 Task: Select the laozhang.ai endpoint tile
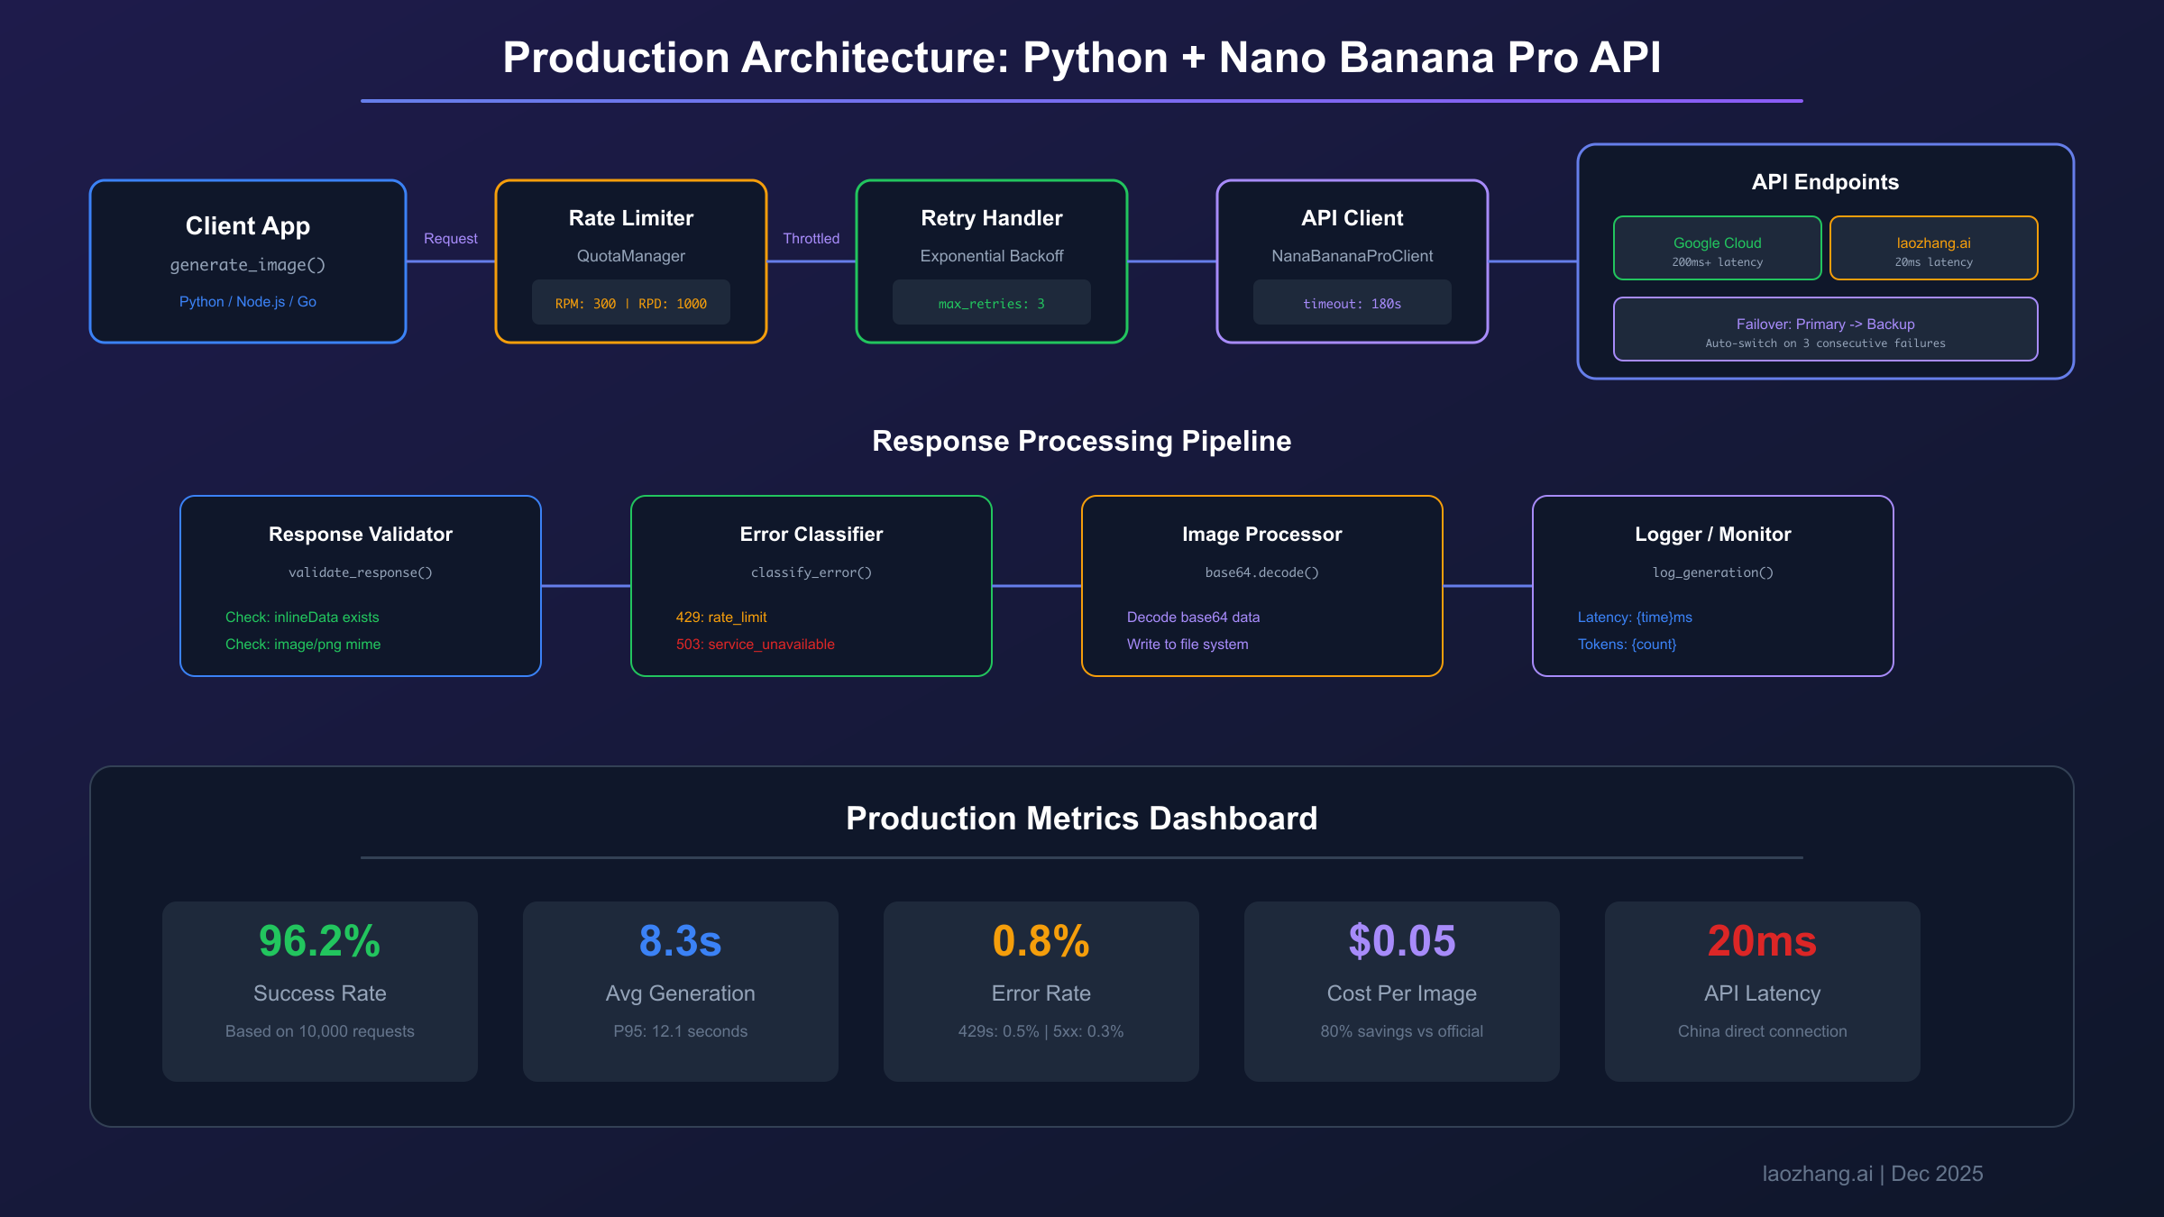point(1933,249)
